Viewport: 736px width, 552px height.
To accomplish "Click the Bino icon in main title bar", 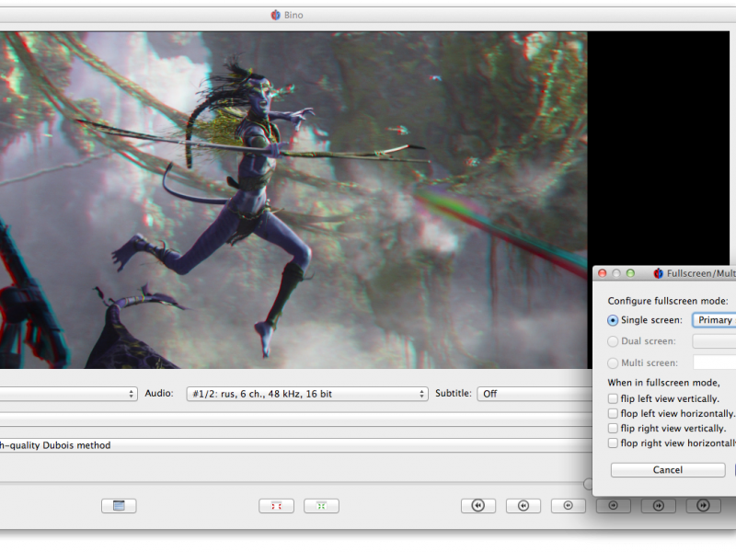I will pos(275,15).
